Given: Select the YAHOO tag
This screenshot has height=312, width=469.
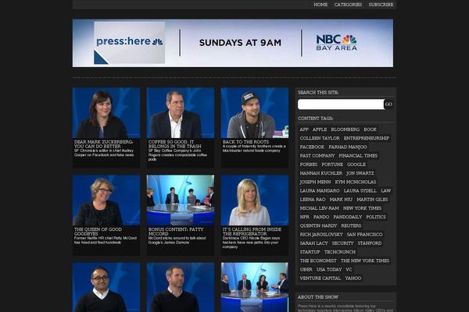Looking at the screenshot, I should tap(353, 278).
